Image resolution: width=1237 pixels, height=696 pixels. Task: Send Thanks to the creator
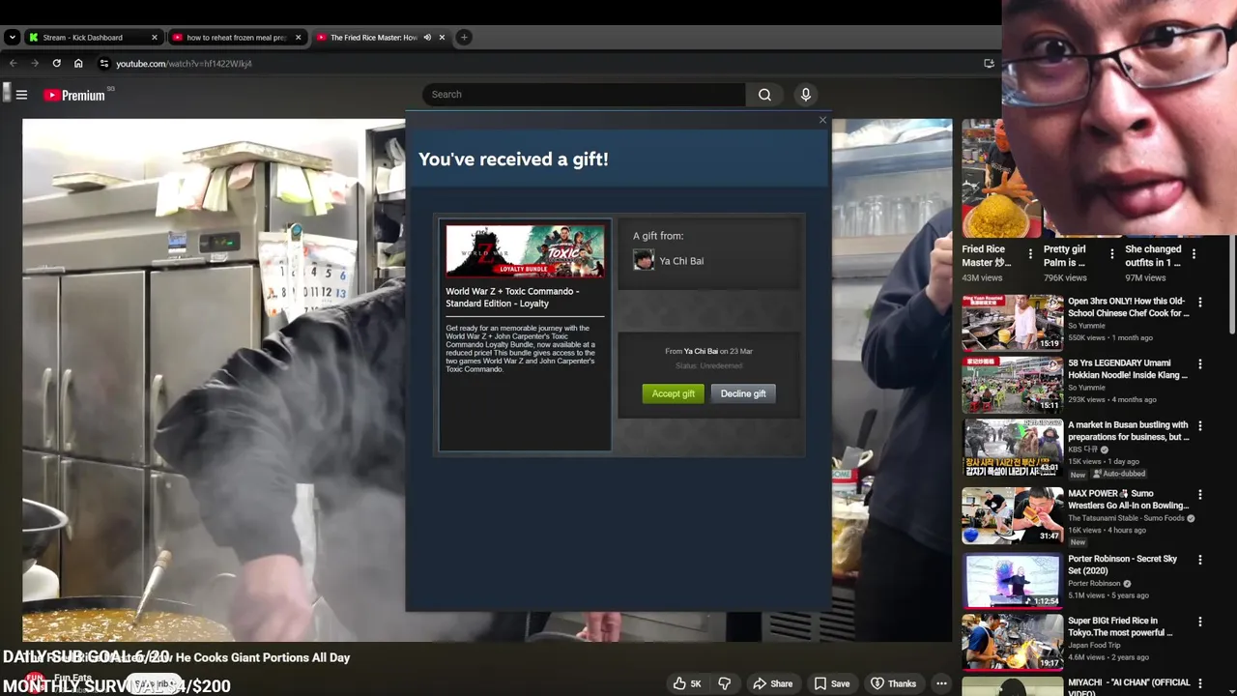(892, 683)
